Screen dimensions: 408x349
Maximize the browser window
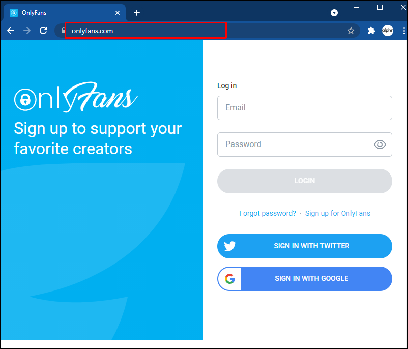pyautogui.click(x=380, y=7)
